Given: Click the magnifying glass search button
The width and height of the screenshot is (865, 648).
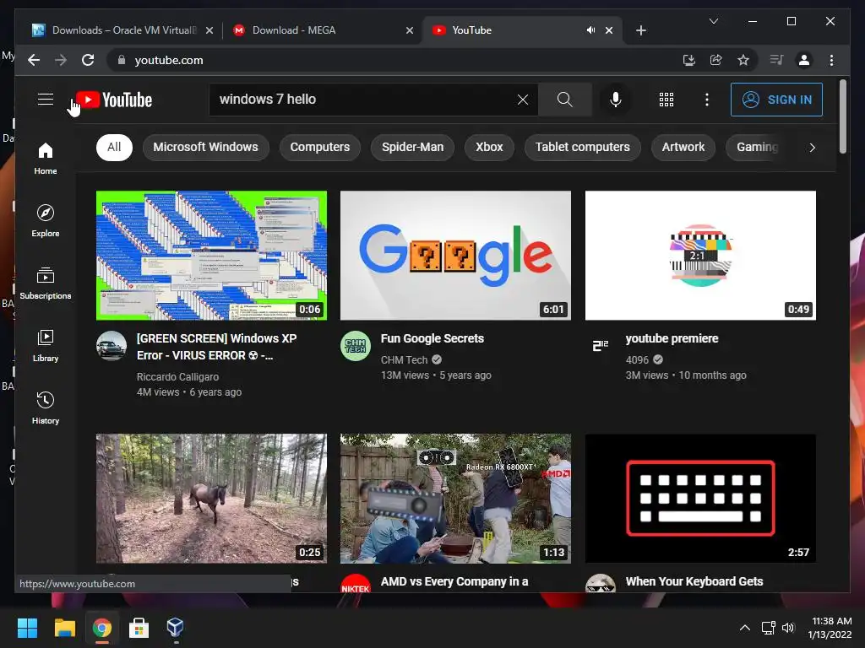Looking at the screenshot, I should click(x=564, y=100).
